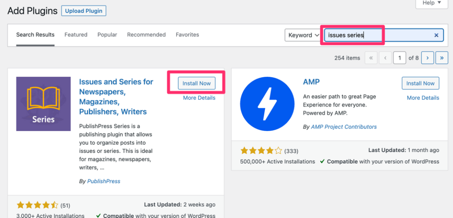Open More Details for AMP
This screenshot has width=453, height=218.
423,98
